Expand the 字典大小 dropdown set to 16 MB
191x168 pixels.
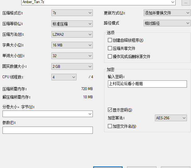(x=72, y=45)
